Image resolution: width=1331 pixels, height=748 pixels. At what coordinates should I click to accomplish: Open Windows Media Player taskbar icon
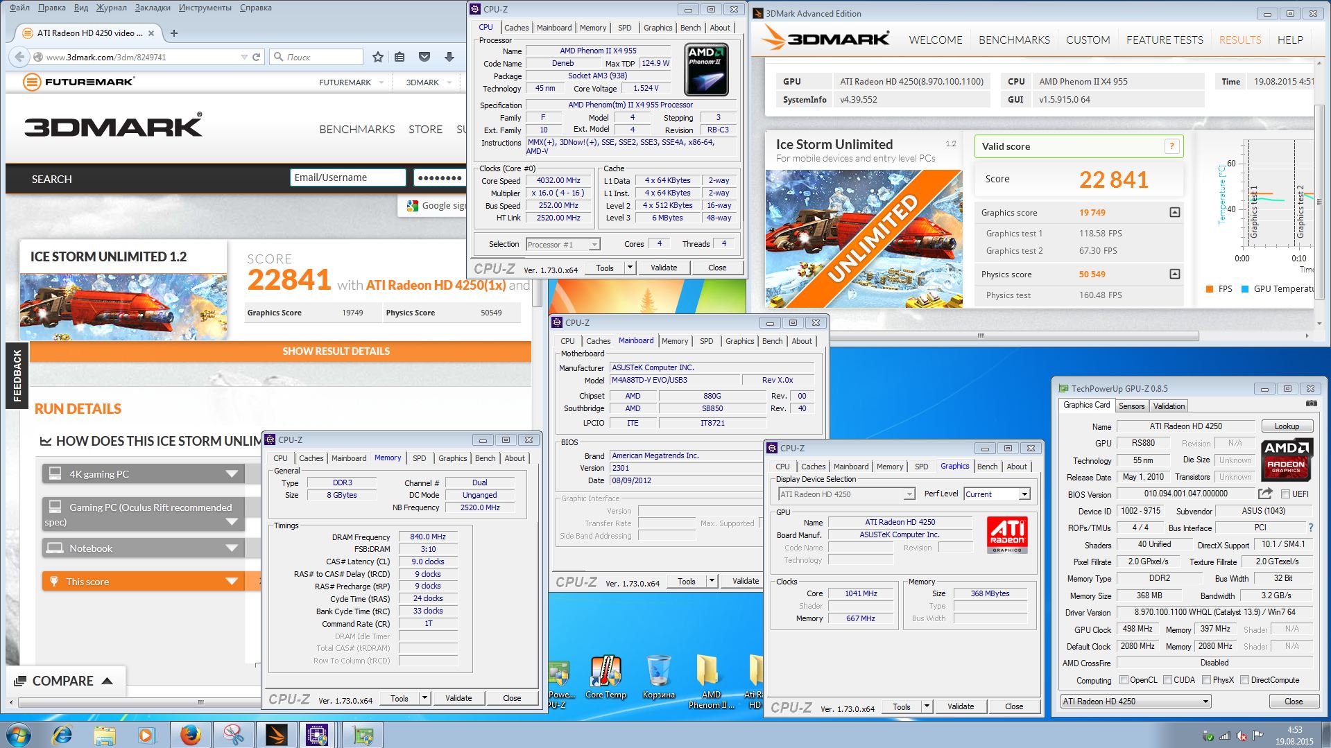click(146, 734)
